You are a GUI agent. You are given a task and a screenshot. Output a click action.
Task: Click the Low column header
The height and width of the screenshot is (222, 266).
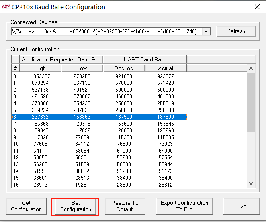pyautogui.click(x=82, y=68)
